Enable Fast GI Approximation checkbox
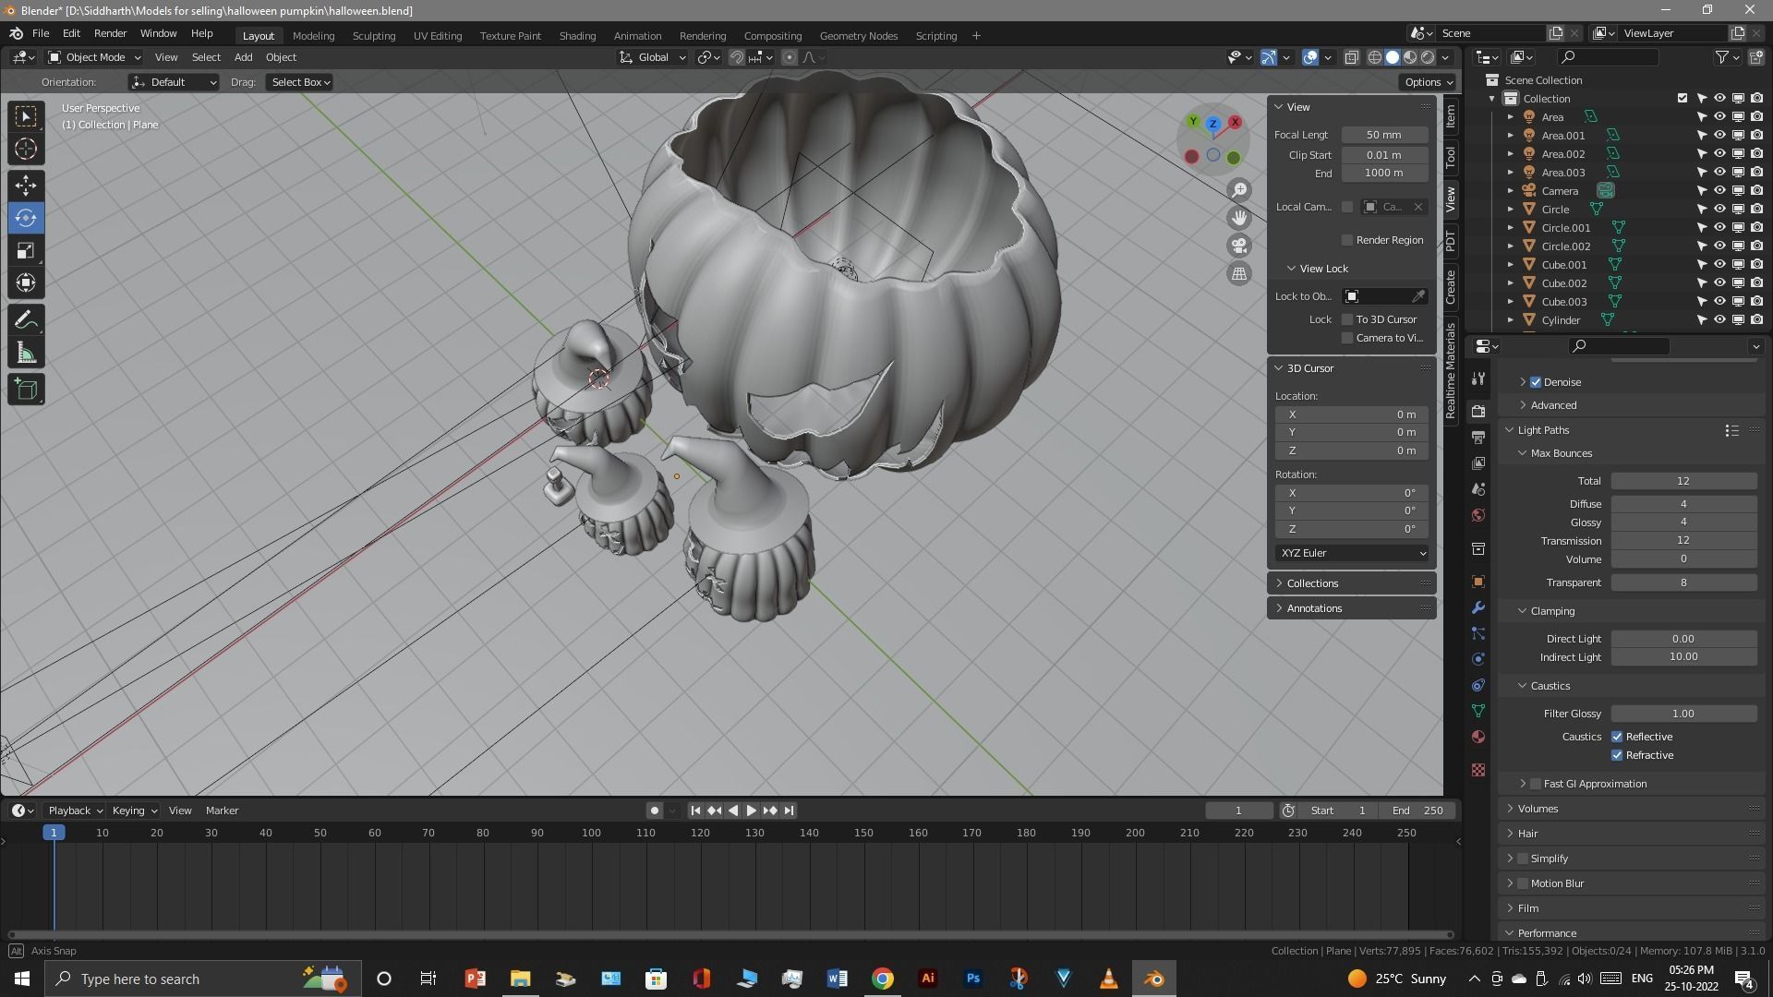The width and height of the screenshot is (1773, 997). click(1536, 784)
